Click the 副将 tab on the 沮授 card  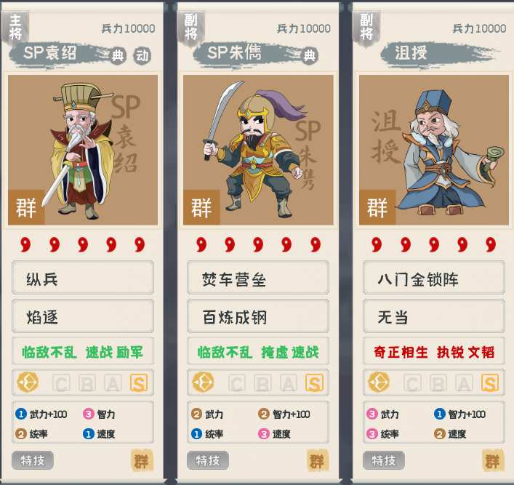[x=366, y=28]
